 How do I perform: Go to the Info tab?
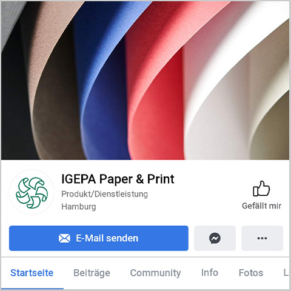coord(210,273)
